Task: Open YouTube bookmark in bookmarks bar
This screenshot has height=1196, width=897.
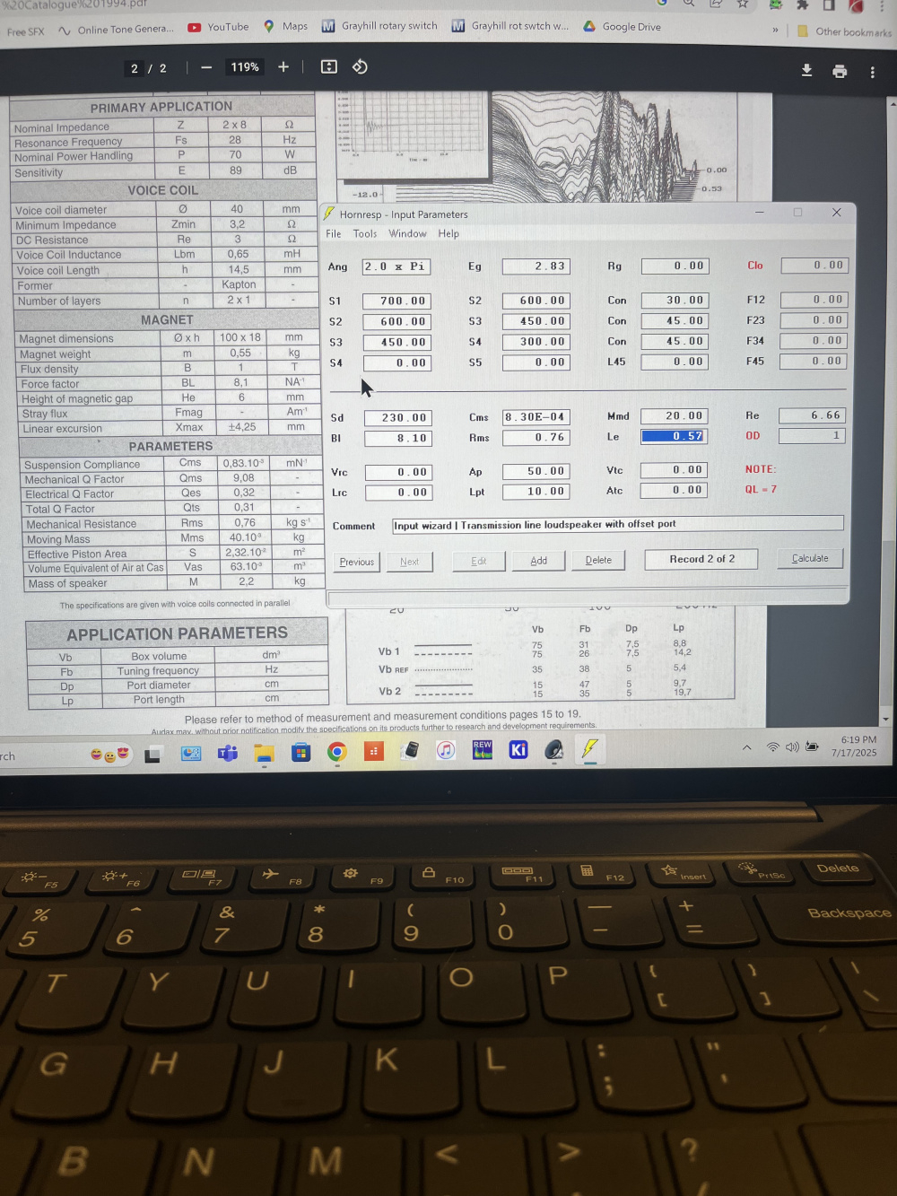Action: click(219, 27)
